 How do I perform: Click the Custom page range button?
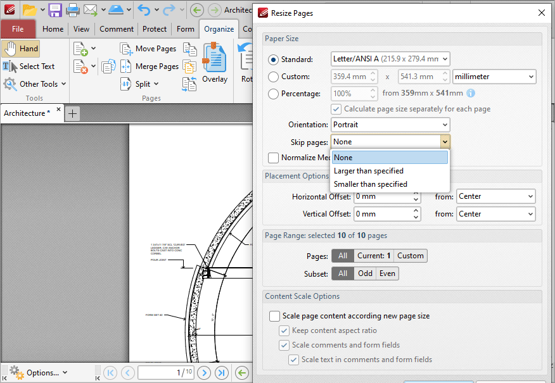tap(410, 256)
